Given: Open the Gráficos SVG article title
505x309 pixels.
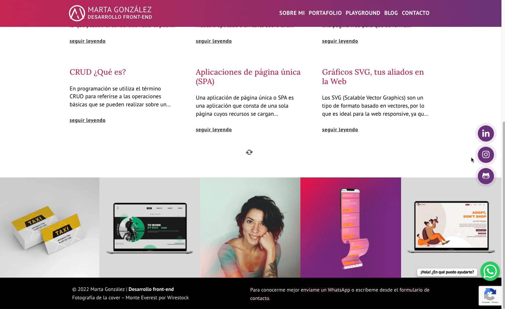Looking at the screenshot, I should click(x=373, y=77).
